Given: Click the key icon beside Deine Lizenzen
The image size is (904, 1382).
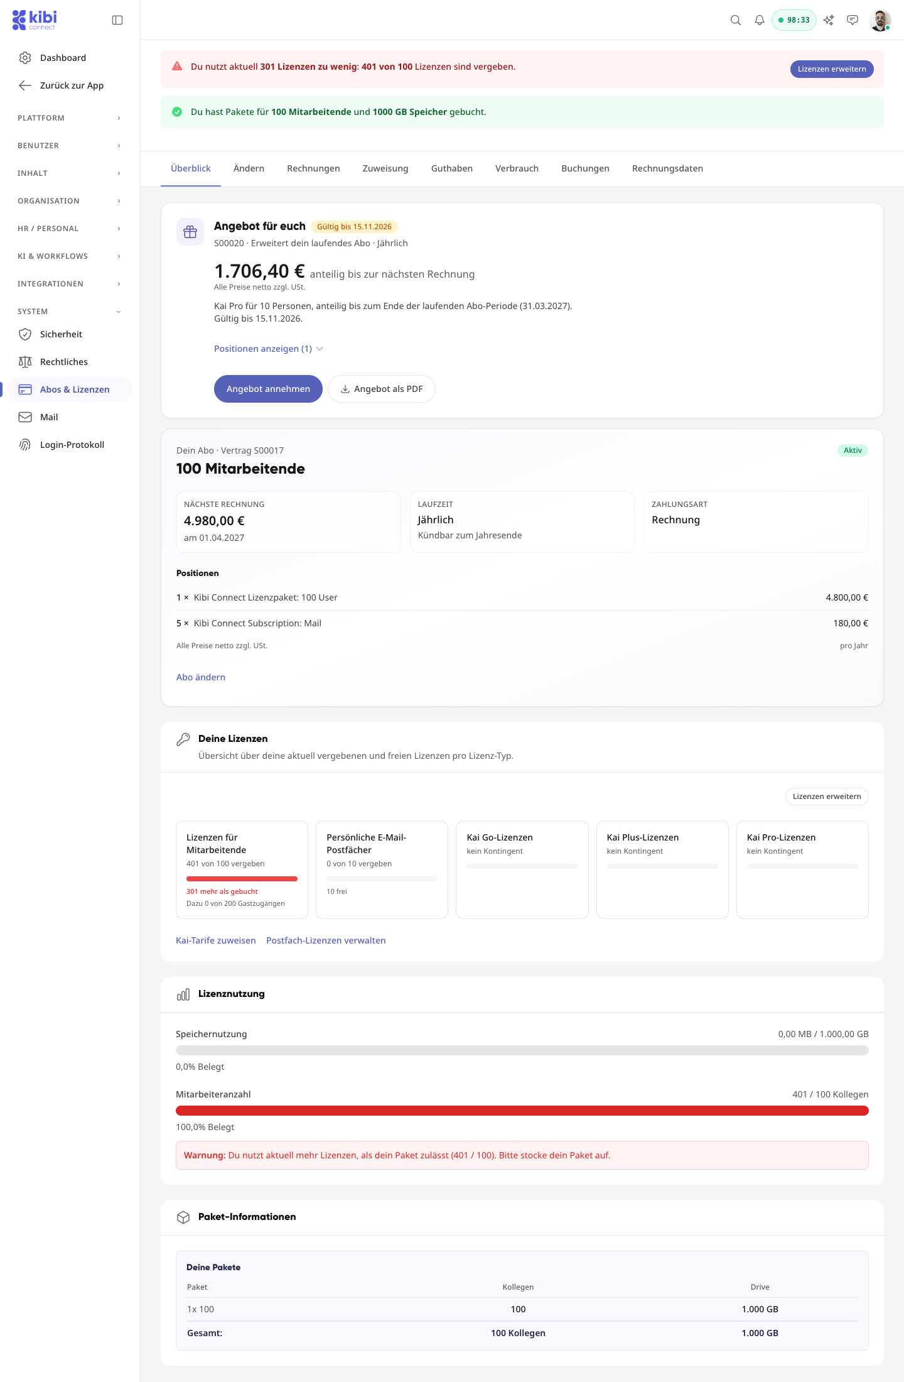Looking at the screenshot, I should [183, 739].
